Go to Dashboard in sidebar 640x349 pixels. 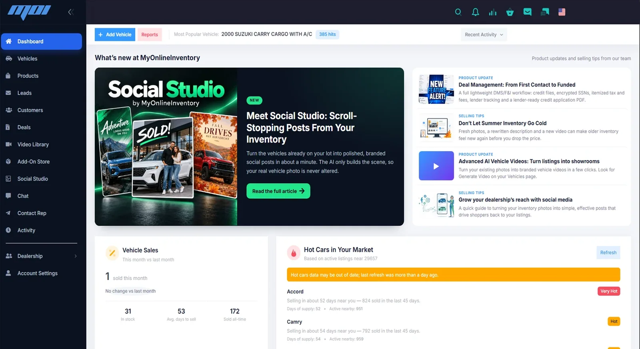click(42, 41)
